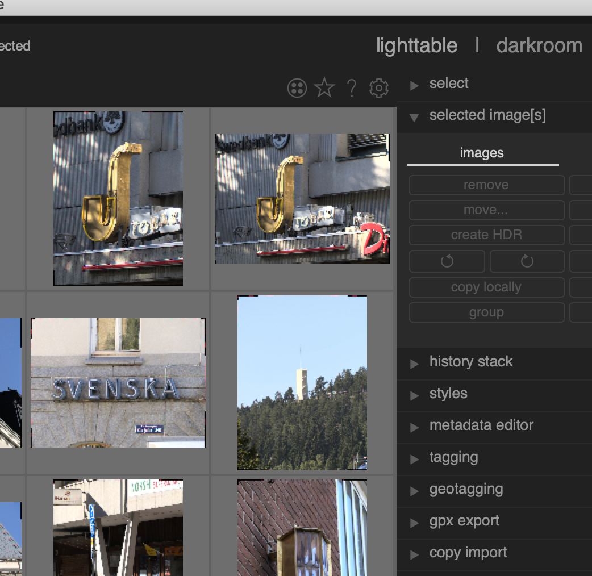Click the group button
The height and width of the screenshot is (576, 592).
486,312
